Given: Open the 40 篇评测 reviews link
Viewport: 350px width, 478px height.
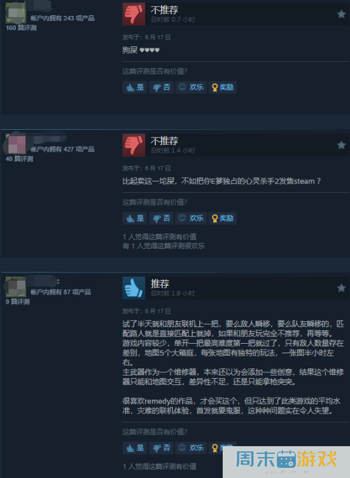Looking at the screenshot, I should [x=19, y=159].
